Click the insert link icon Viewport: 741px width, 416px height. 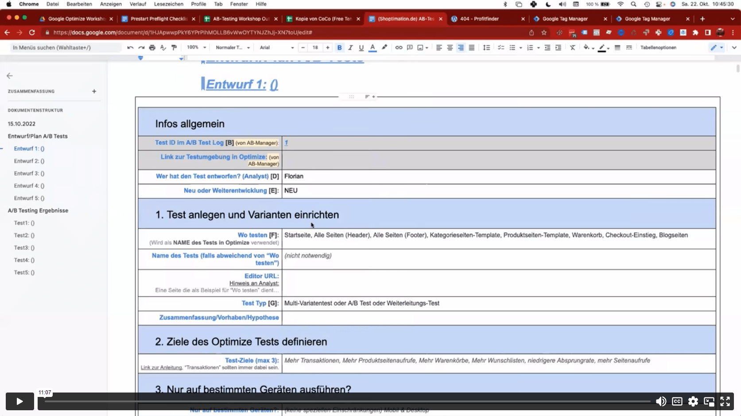tap(399, 47)
